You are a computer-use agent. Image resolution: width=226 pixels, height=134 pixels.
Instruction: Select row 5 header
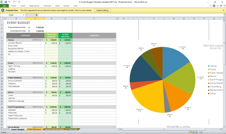(x=2, y=40)
